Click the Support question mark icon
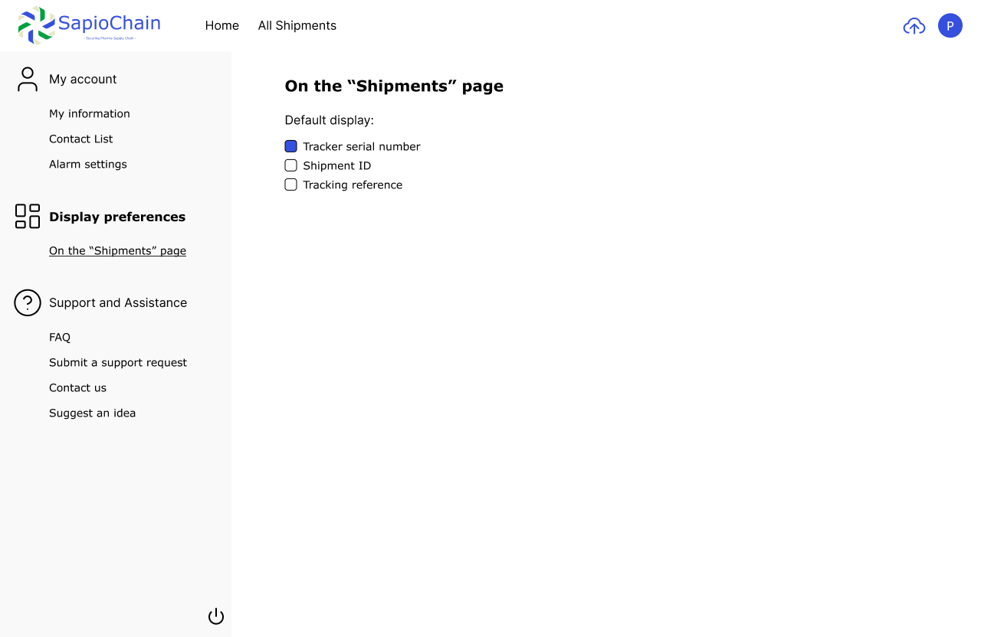This screenshot has height=637, width=981. 28,302
